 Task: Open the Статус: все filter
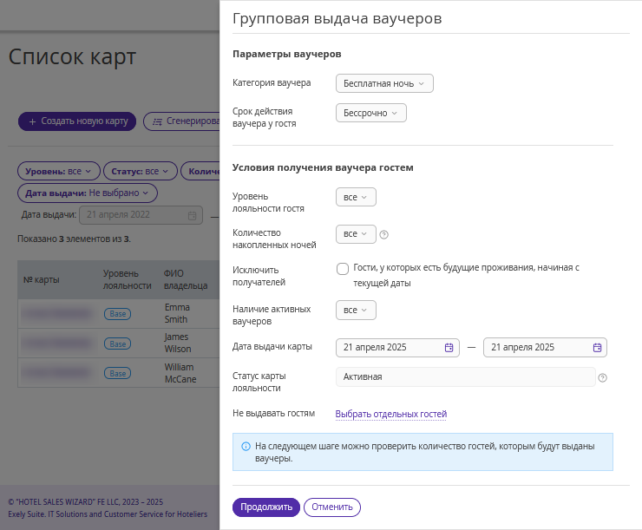click(140, 171)
